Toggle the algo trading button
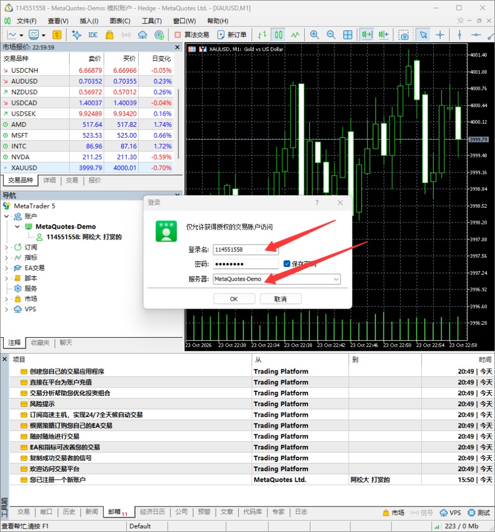 (192, 35)
